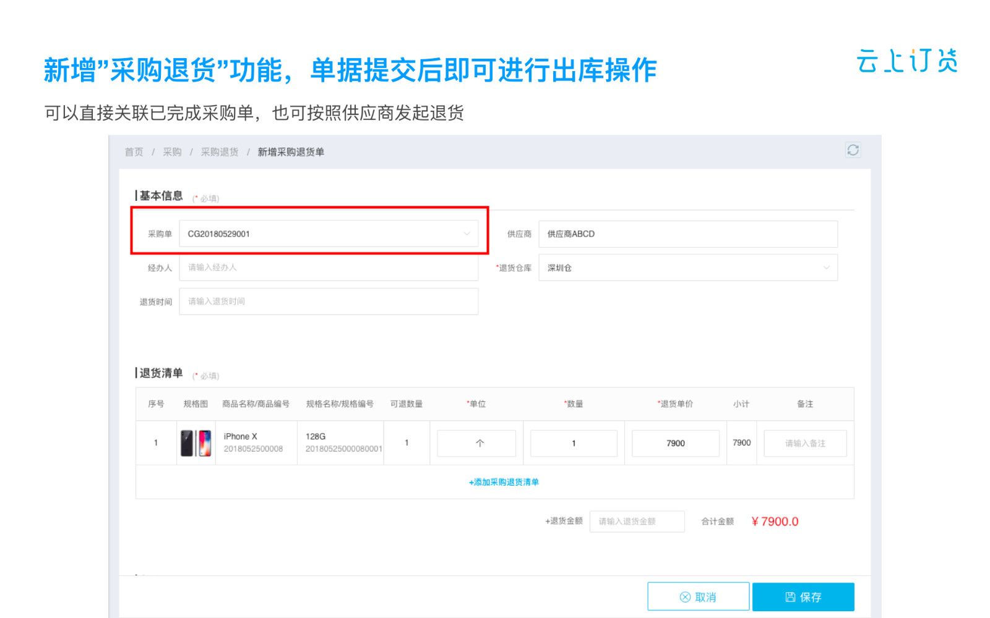Click the +添加采购退货清单 link
990x618 pixels.
pos(504,482)
